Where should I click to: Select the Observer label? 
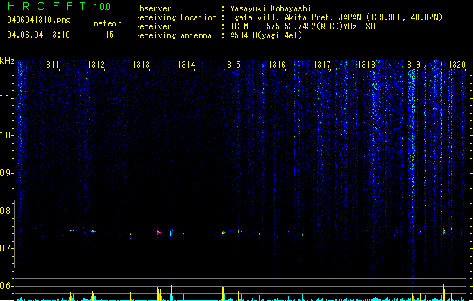[x=153, y=8]
